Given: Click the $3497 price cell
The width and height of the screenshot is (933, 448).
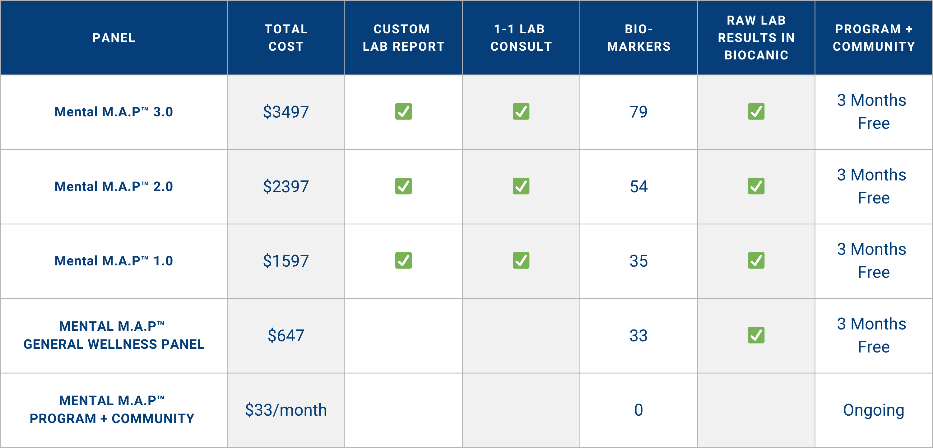Looking at the screenshot, I should click(286, 112).
